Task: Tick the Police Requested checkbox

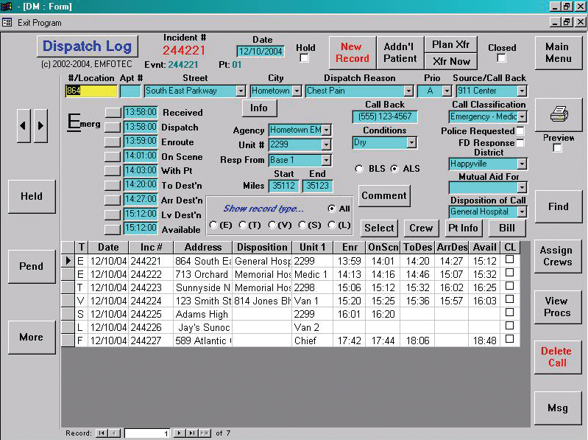Action: (520, 131)
